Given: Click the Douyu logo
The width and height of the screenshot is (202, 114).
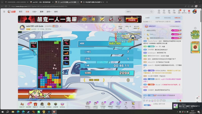Looking at the screenshot, I should 12,12.
